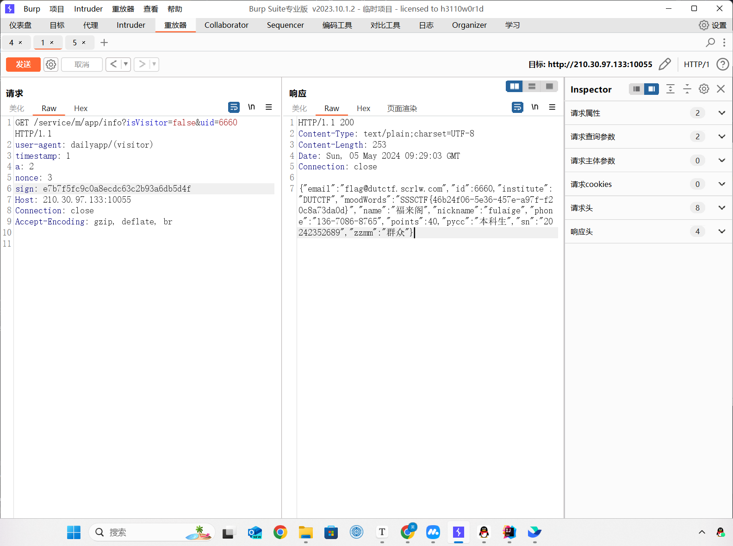Open the response 页面渲染 tab
733x546 pixels.
[x=402, y=108]
